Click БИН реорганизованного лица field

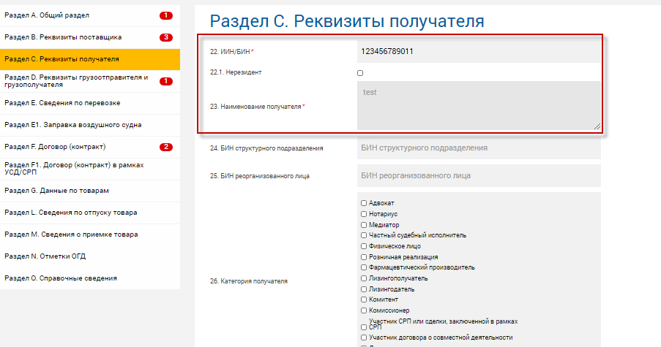[x=479, y=175]
